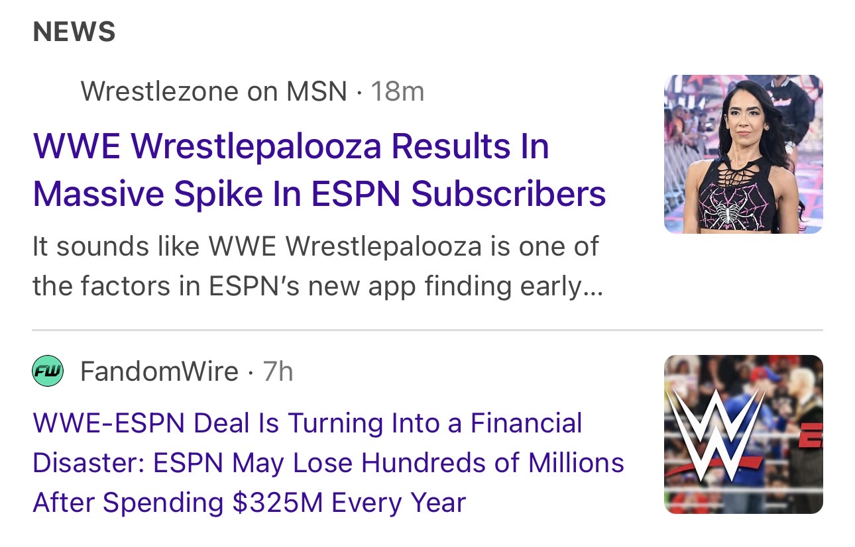Select the Wrestlezone on MSN source label
This screenshot has height=547, width=855.
(213, 91)
